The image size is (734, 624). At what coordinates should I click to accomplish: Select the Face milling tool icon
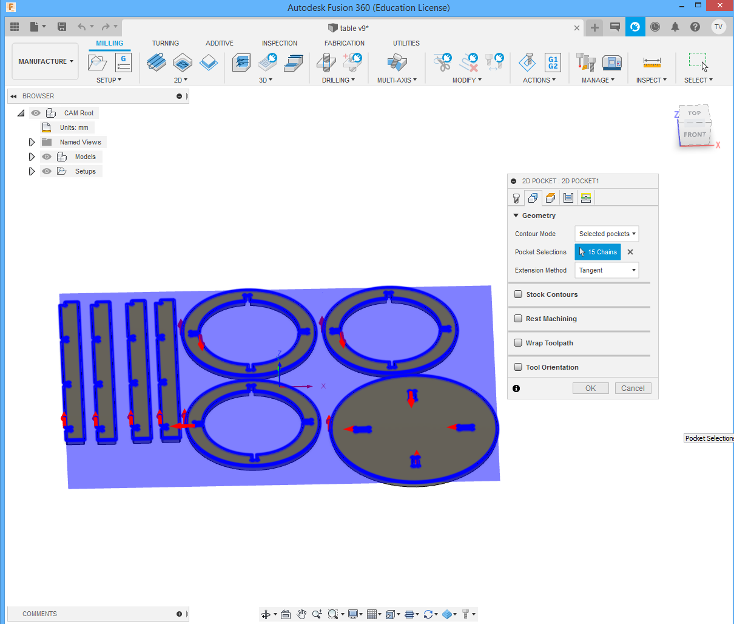[x=208, y=62]
